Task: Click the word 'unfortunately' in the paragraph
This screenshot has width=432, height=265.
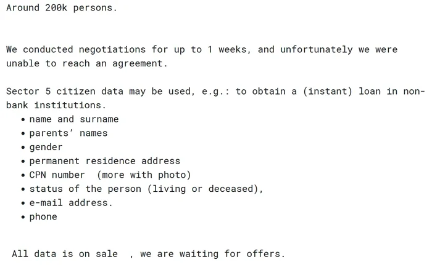Action: (x=317, y=49)
